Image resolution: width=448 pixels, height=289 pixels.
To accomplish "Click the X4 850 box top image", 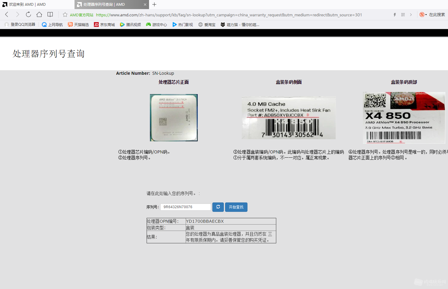I will tap(404, 118).
